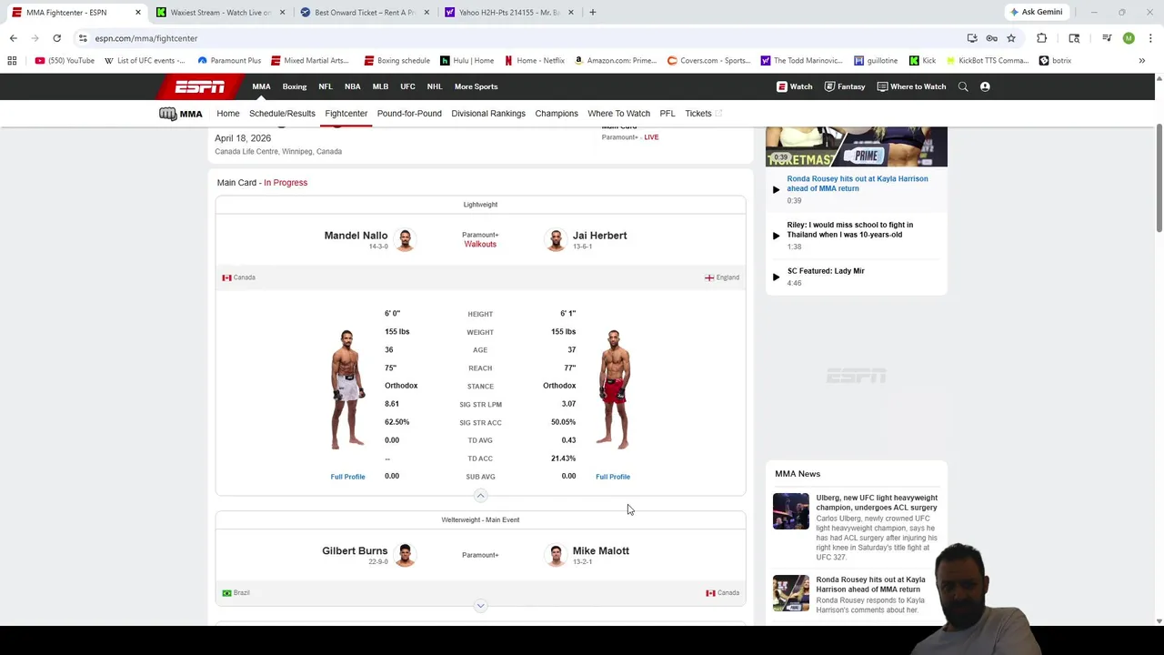Open the Ulberg ACL surgery news thumbnail
Screen dimensions: 1164x655
tap(791, 511)
